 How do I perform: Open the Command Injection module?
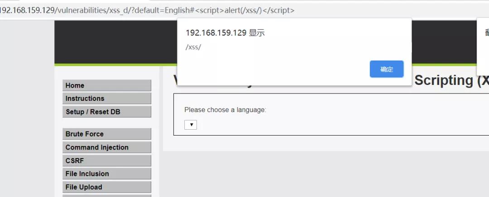107,147
